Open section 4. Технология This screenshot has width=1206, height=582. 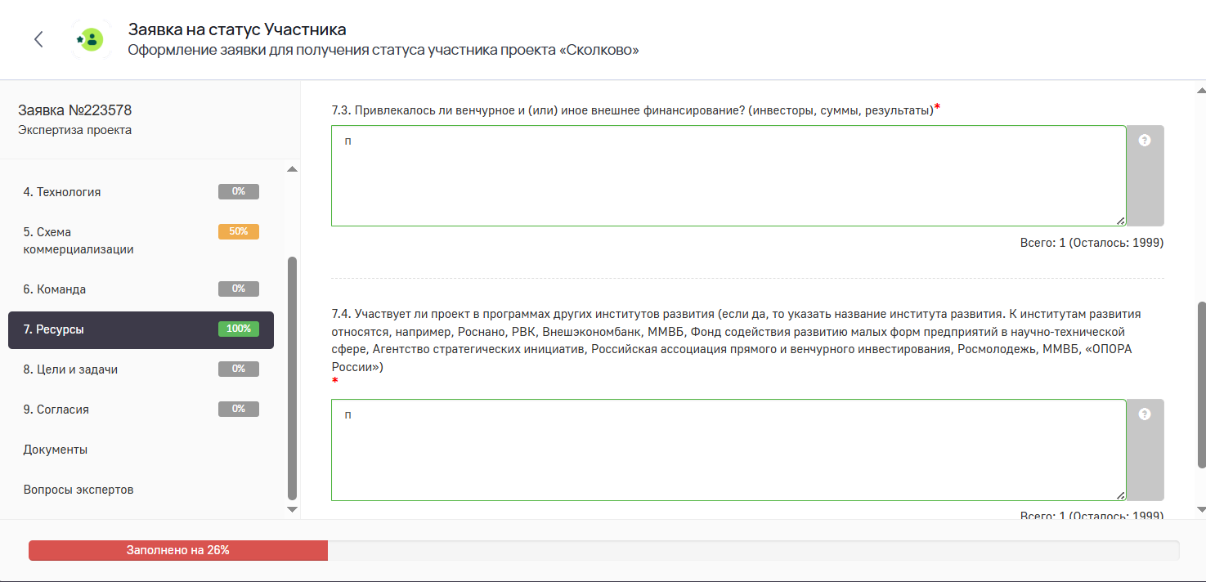[141, 192]
